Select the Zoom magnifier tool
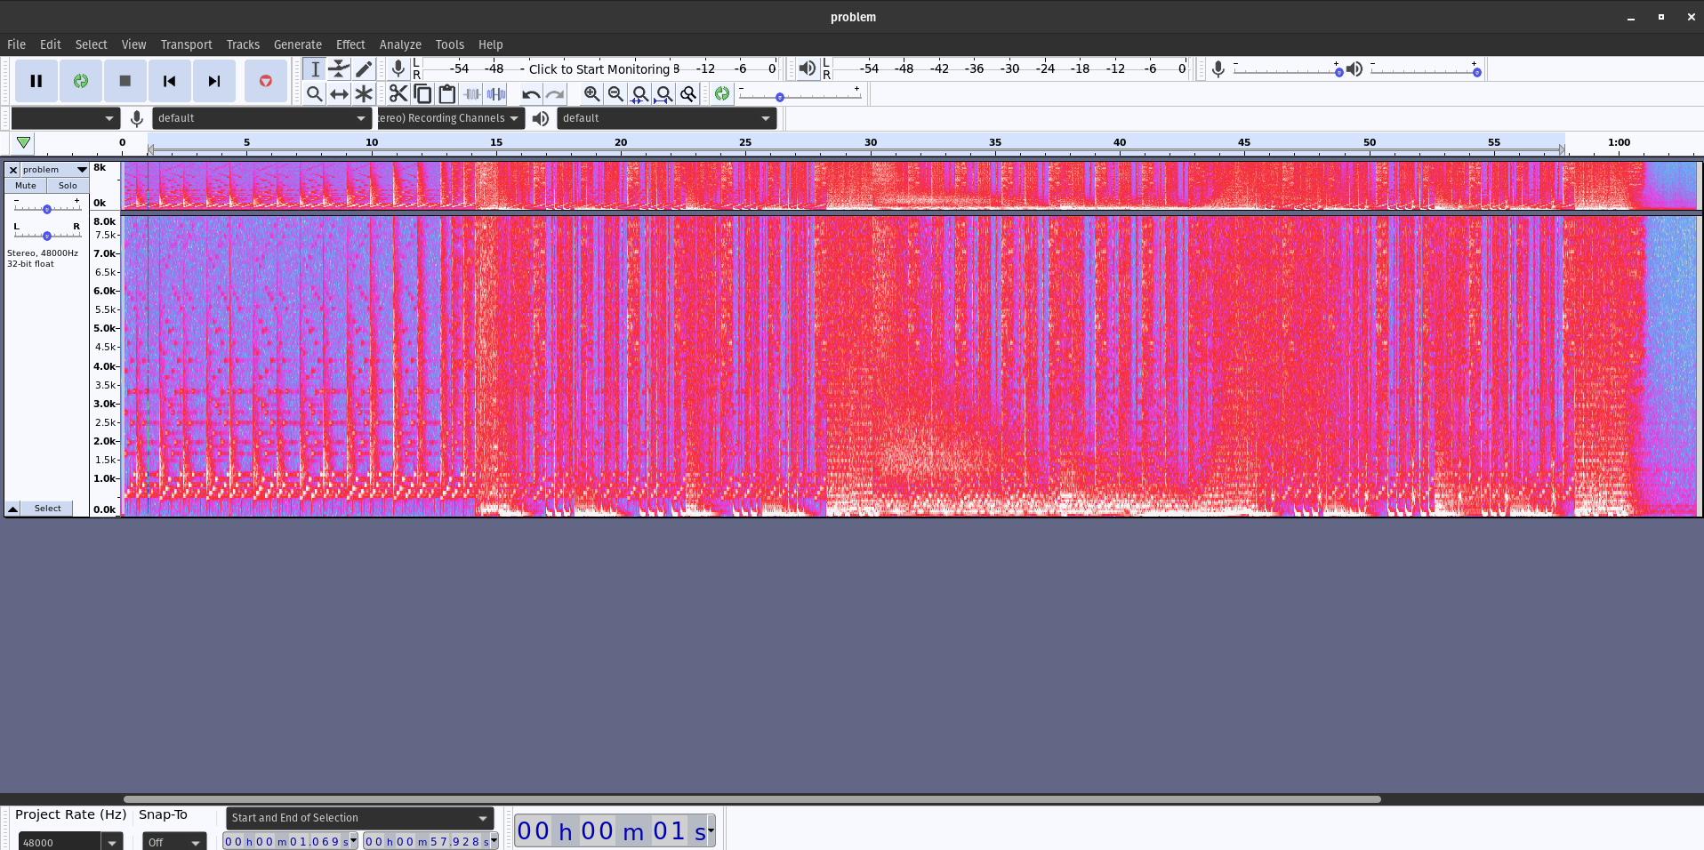 point(315,93)
